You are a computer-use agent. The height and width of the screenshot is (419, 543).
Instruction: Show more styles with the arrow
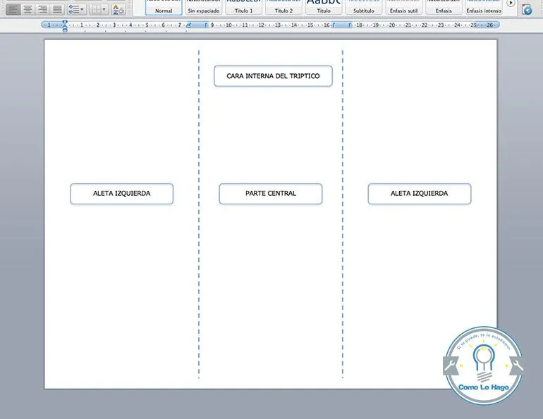tap(511, 3)
